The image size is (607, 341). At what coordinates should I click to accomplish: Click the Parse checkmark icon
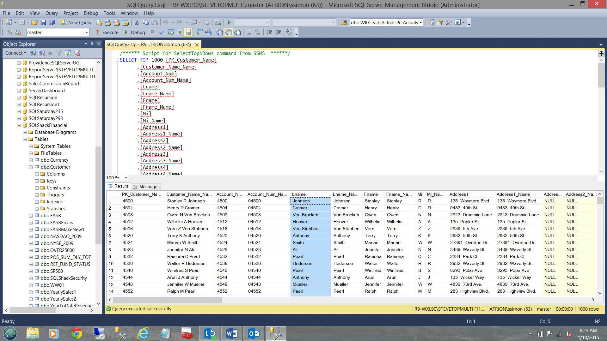click(x=162, y=33)
